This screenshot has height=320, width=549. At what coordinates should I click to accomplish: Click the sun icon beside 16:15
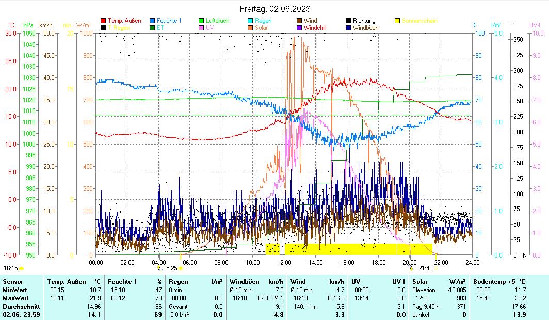(x=21, y=268)
